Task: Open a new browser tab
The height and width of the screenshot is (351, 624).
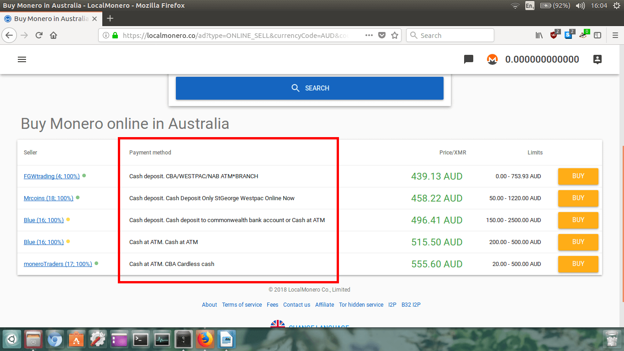Action: point(110,19)
